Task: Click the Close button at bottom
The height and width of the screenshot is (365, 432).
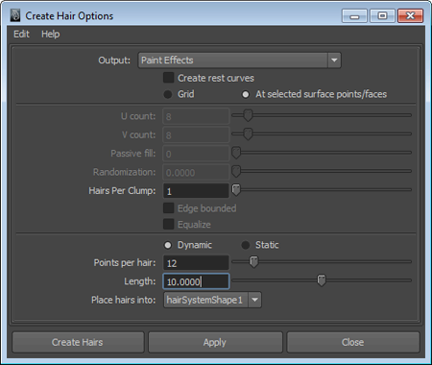Action: [353, 342]
